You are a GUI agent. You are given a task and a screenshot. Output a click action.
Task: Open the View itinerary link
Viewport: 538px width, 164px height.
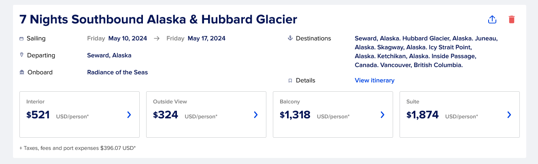tap(374, 80)
